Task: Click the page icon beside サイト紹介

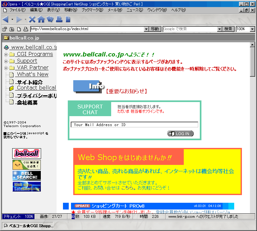Action: (12, 81)
